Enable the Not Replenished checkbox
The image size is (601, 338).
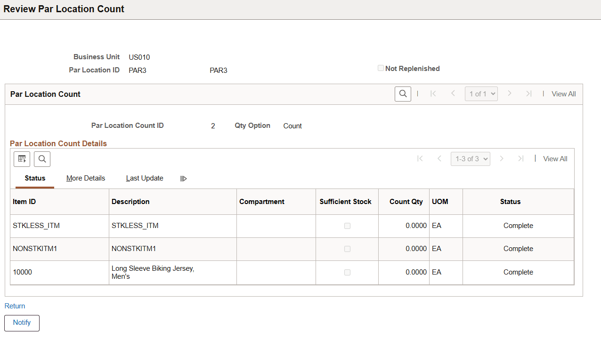[x=381, y=68]
